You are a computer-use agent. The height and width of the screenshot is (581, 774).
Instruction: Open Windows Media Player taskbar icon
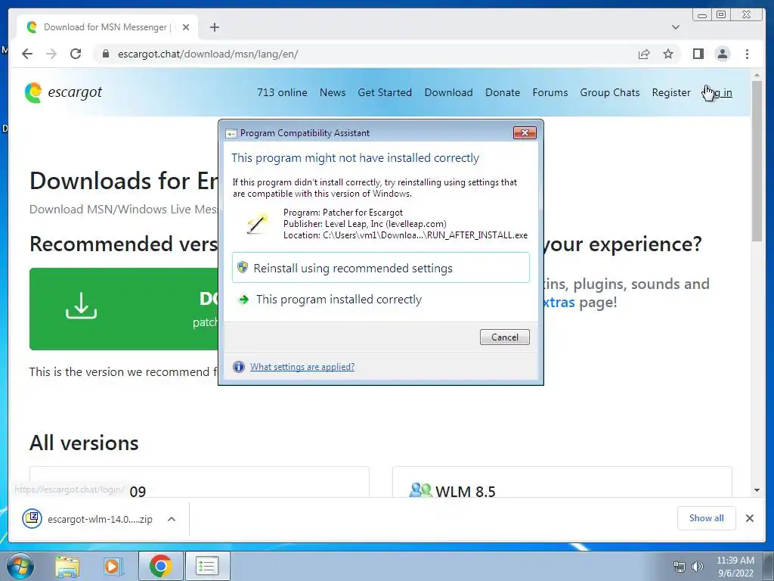click(113, 566)
